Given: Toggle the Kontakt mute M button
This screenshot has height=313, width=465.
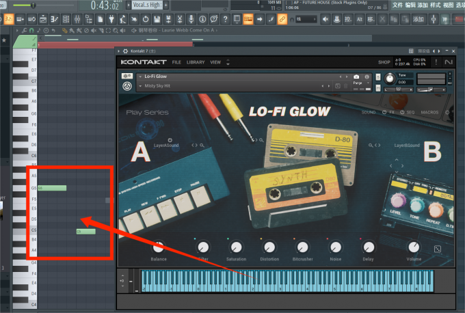Looking at the screenshot, I should pos(378,88).
